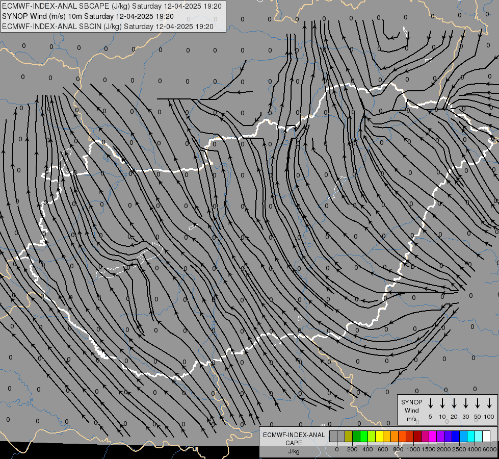Image resolution: width=499 pixels, height=459 pixels.
Task: Click the 2500 tick on the CAPE scale
Action: (x=459, y=449)
